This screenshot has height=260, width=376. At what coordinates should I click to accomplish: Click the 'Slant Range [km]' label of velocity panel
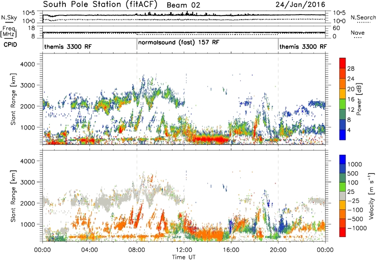[13, 196]
